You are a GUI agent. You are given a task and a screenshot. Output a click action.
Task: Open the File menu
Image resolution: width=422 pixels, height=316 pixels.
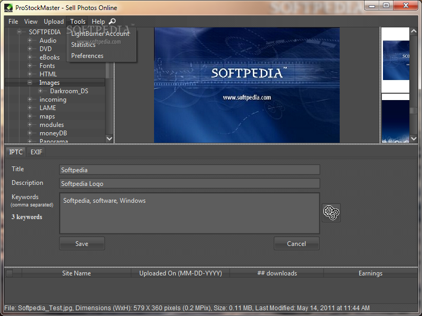pyautogui.click(x=13, y=22)
